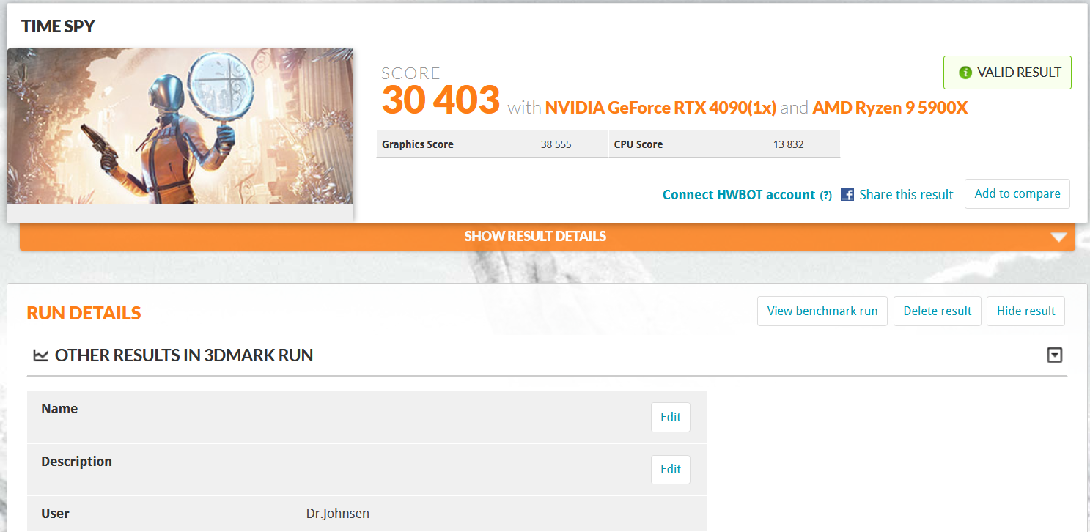Viewport: 1090px width, 532px height.
Task: Click the Facebook share icon
Action: 847,195
